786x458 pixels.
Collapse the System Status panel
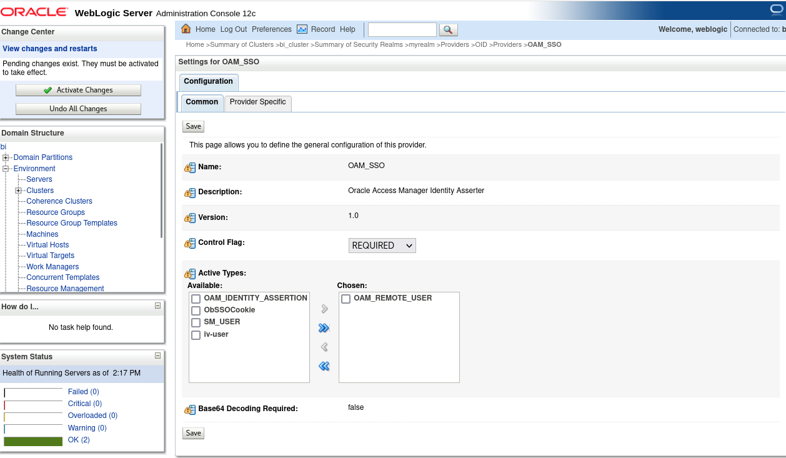tap(157, 356)
